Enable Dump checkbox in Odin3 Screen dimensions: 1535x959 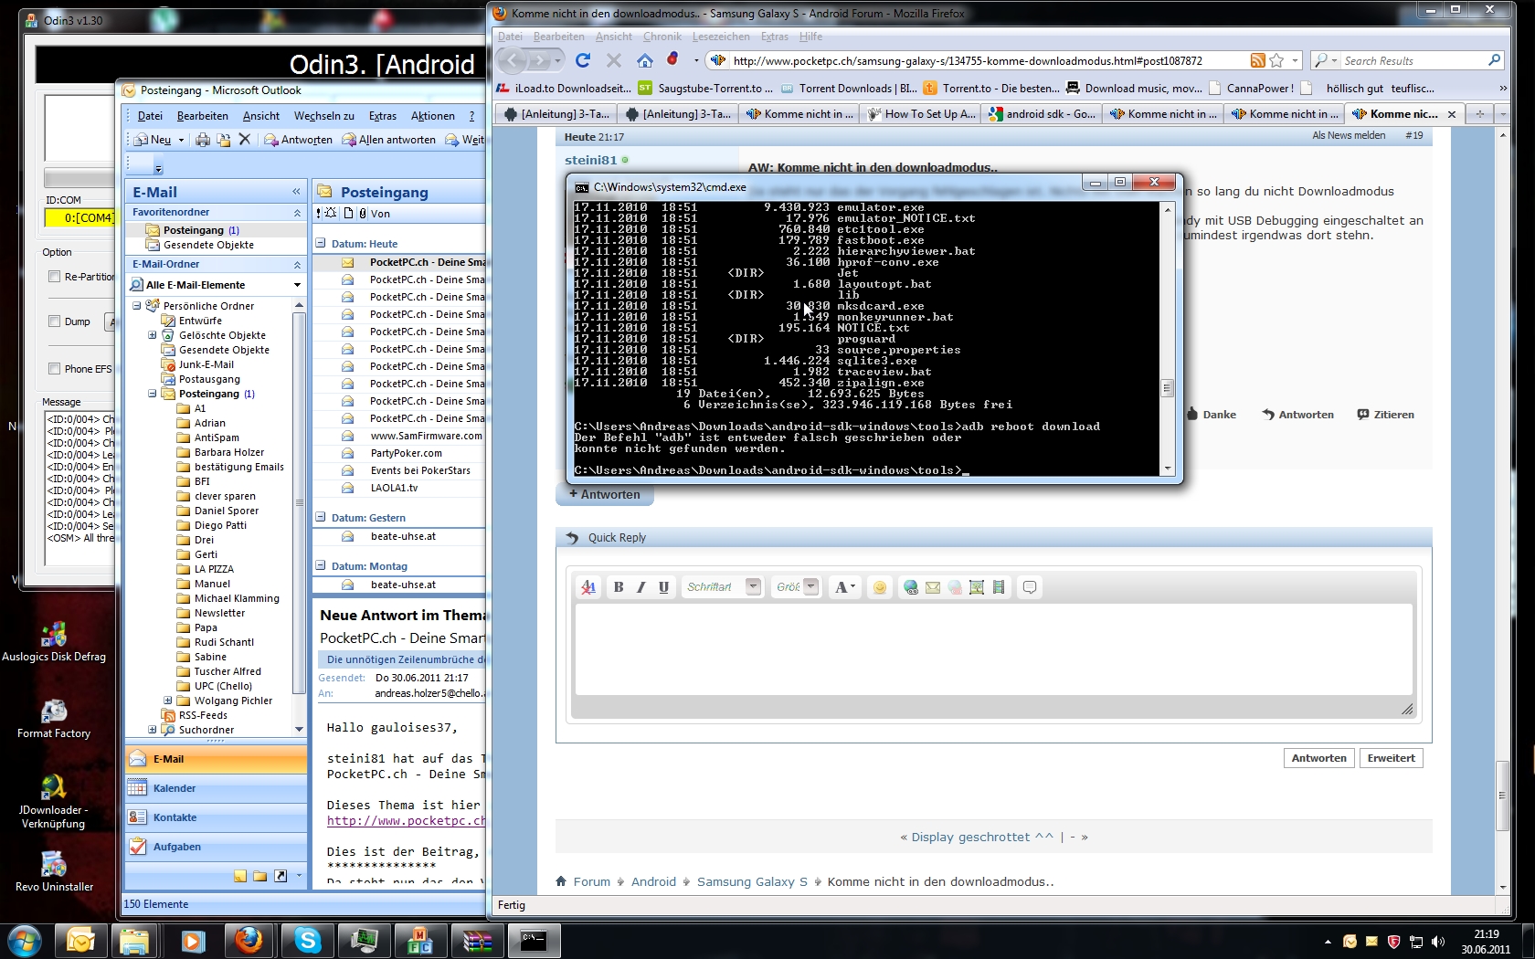point(55,321)
